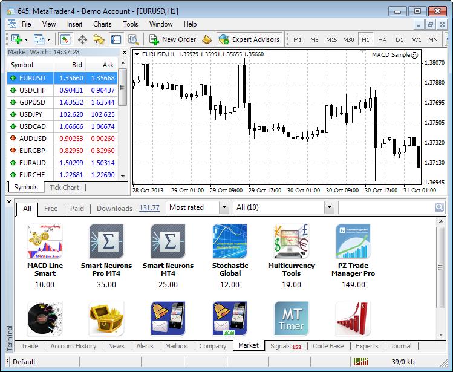Show Free market products tab

coord(51,209)
